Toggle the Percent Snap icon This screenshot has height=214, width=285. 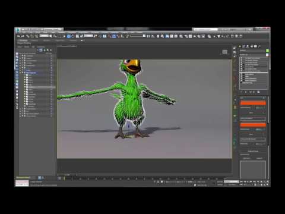118,36
